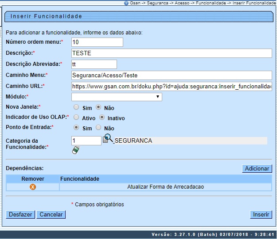Click the Caminho Menu input field
277x239 pixels.
[171, 75]
